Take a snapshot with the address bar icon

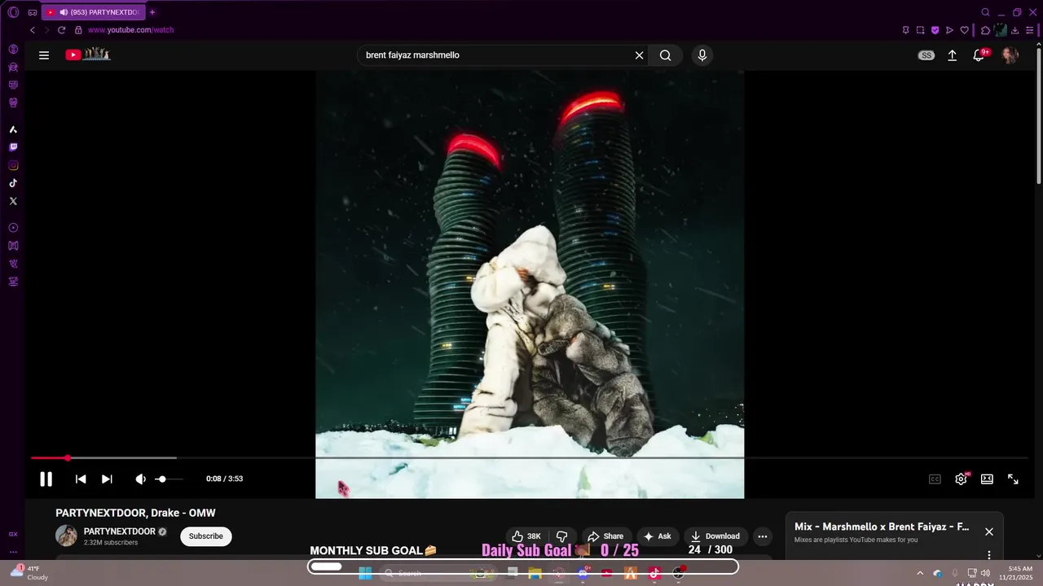tap(920, 30)
